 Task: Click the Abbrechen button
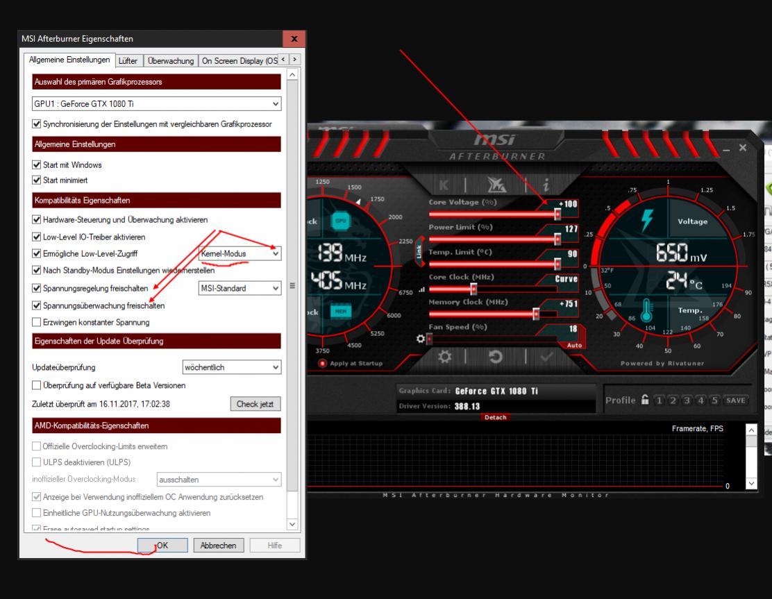(x=218, y=546)
